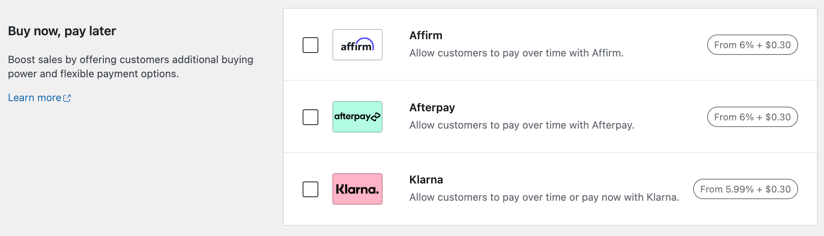Click the Buy now, pay later heading
The height and width of the screenshot is (236, 824).
pyautogui.click(x=62, y=32)
